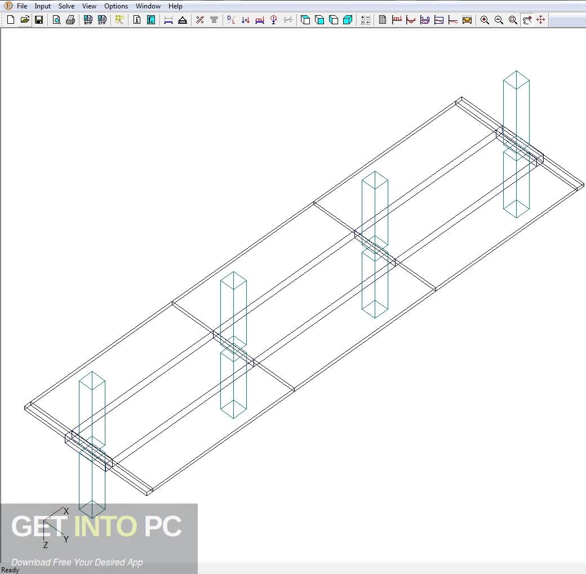Viewport: 586px width, 574px height.
Task: Toggle the hand rotate view tool
Action: tap(527, 20)
